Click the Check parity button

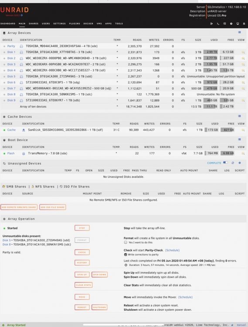click(x=82, y=252)
